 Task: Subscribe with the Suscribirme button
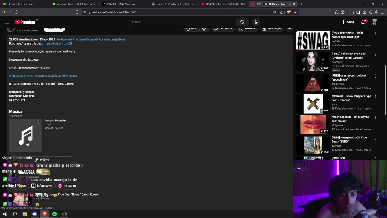click(54, 28)
